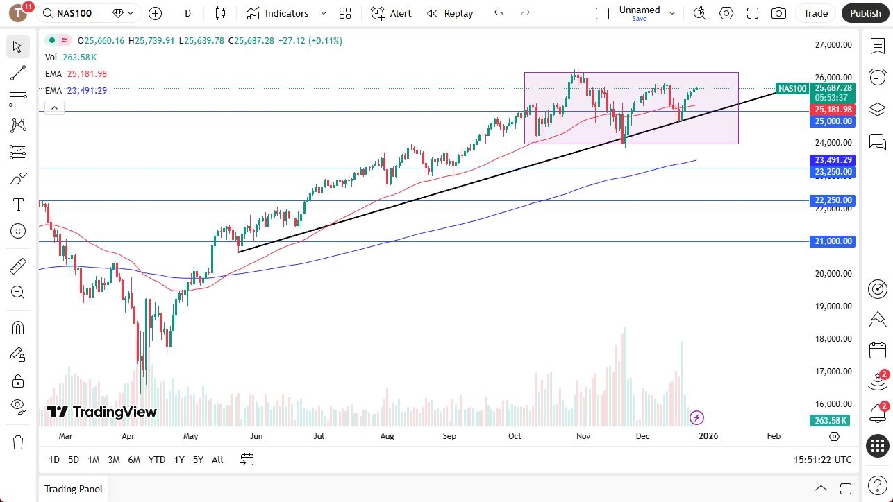Expand the Indicators dropdown arrow
The image size is (893, 502).
[322, 13]
